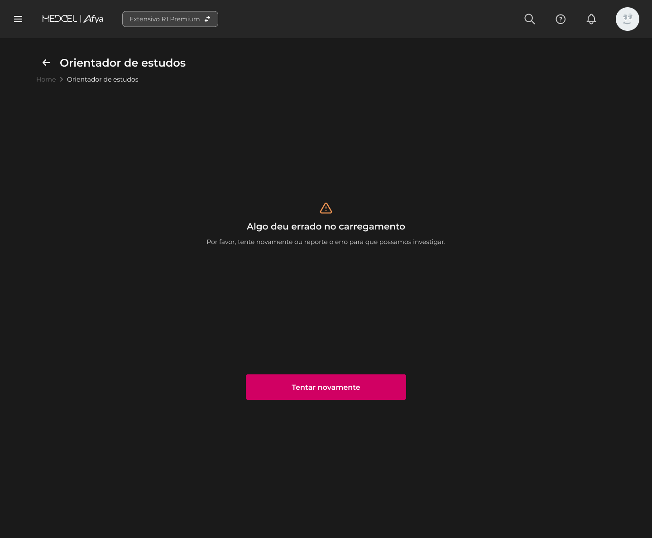Image resolution: width=652 pixels, height=538 pixels.
Task: Click the swap arrows icon in course selector
Action: (x=207, y=19)
